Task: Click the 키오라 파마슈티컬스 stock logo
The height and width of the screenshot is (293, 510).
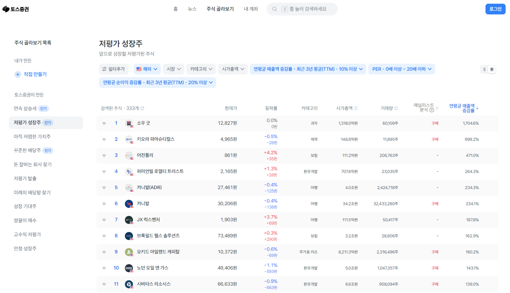Action: click(x=129, y=139)
